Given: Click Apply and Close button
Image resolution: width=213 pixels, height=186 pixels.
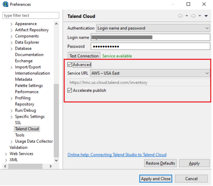Looking at the screenshot, I should 156,179.
